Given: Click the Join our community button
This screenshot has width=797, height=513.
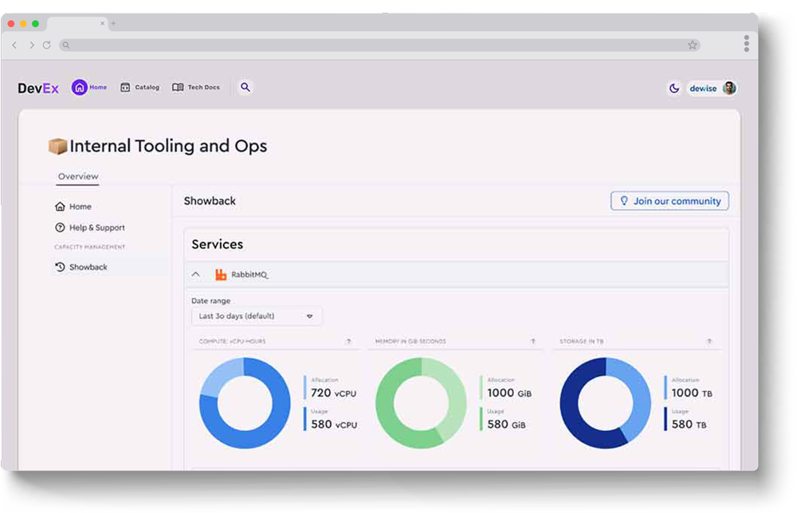Looking at the screenshot, I should pos(669,202).
